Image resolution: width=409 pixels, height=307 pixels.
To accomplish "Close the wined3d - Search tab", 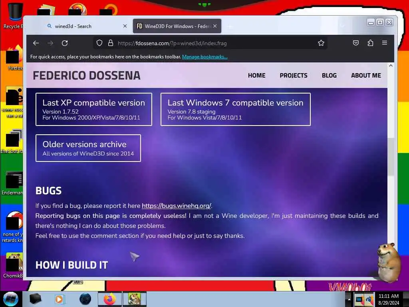I will 125,26.
